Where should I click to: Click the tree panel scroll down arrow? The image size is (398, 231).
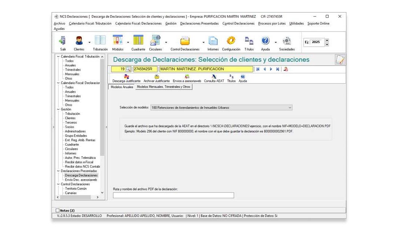click(x=102, y=193)
